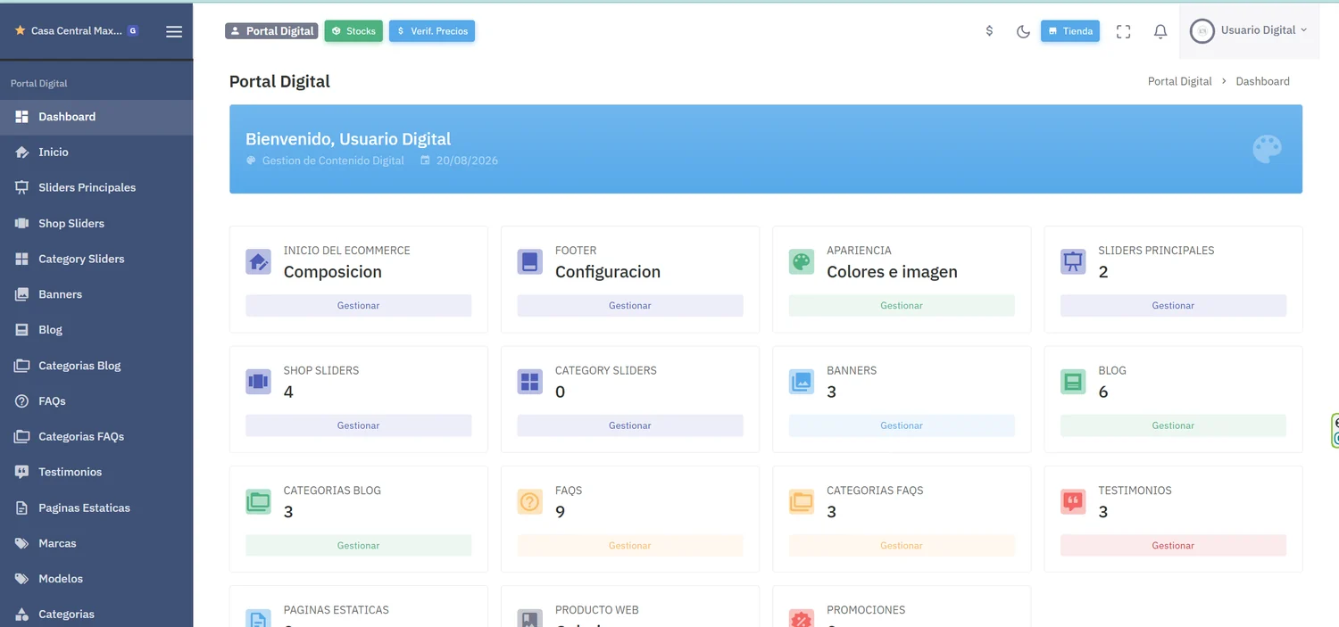Click the Blog card icon
This screenshot has width=1339, height=627.
1073,382
